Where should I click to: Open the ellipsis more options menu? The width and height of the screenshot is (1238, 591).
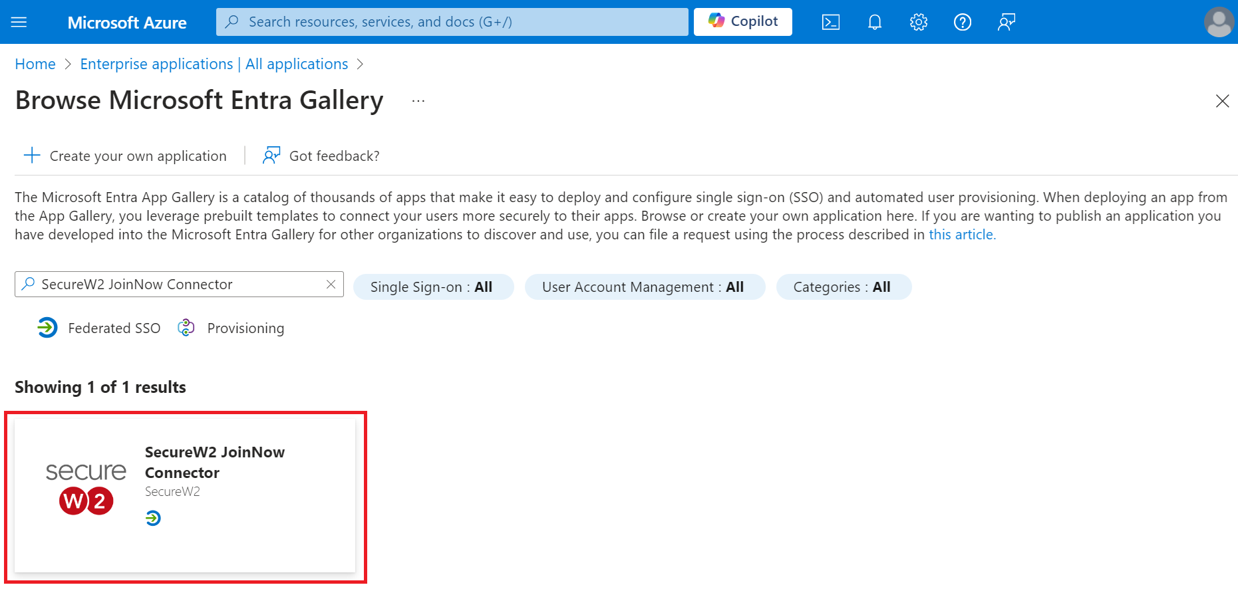pyautogui.click(x=418, y=101)
